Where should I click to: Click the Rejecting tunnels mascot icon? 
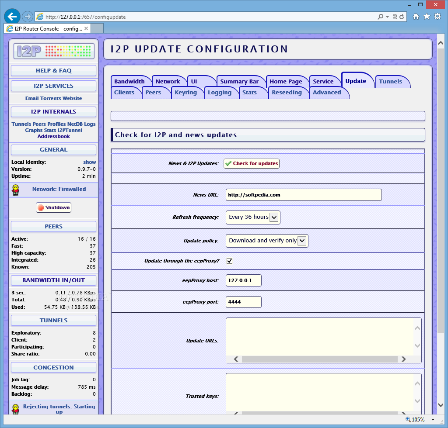click(x=15, y=409)
